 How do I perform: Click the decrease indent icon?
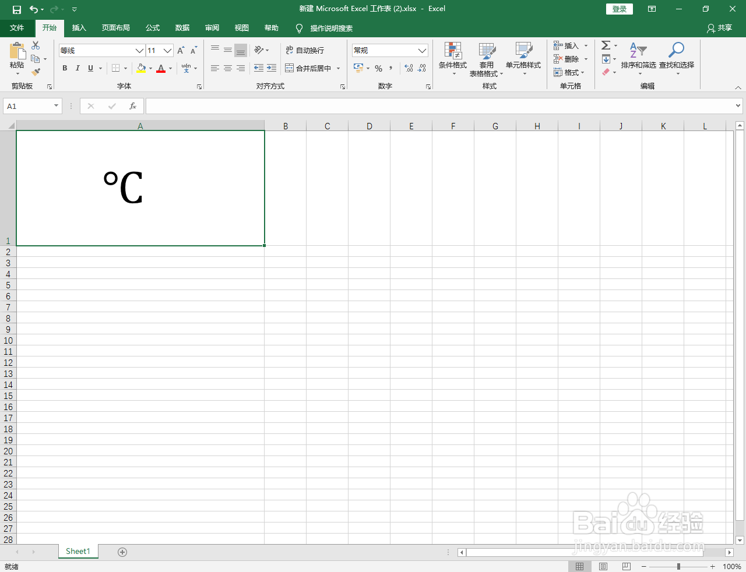click(x=259, y=68)
